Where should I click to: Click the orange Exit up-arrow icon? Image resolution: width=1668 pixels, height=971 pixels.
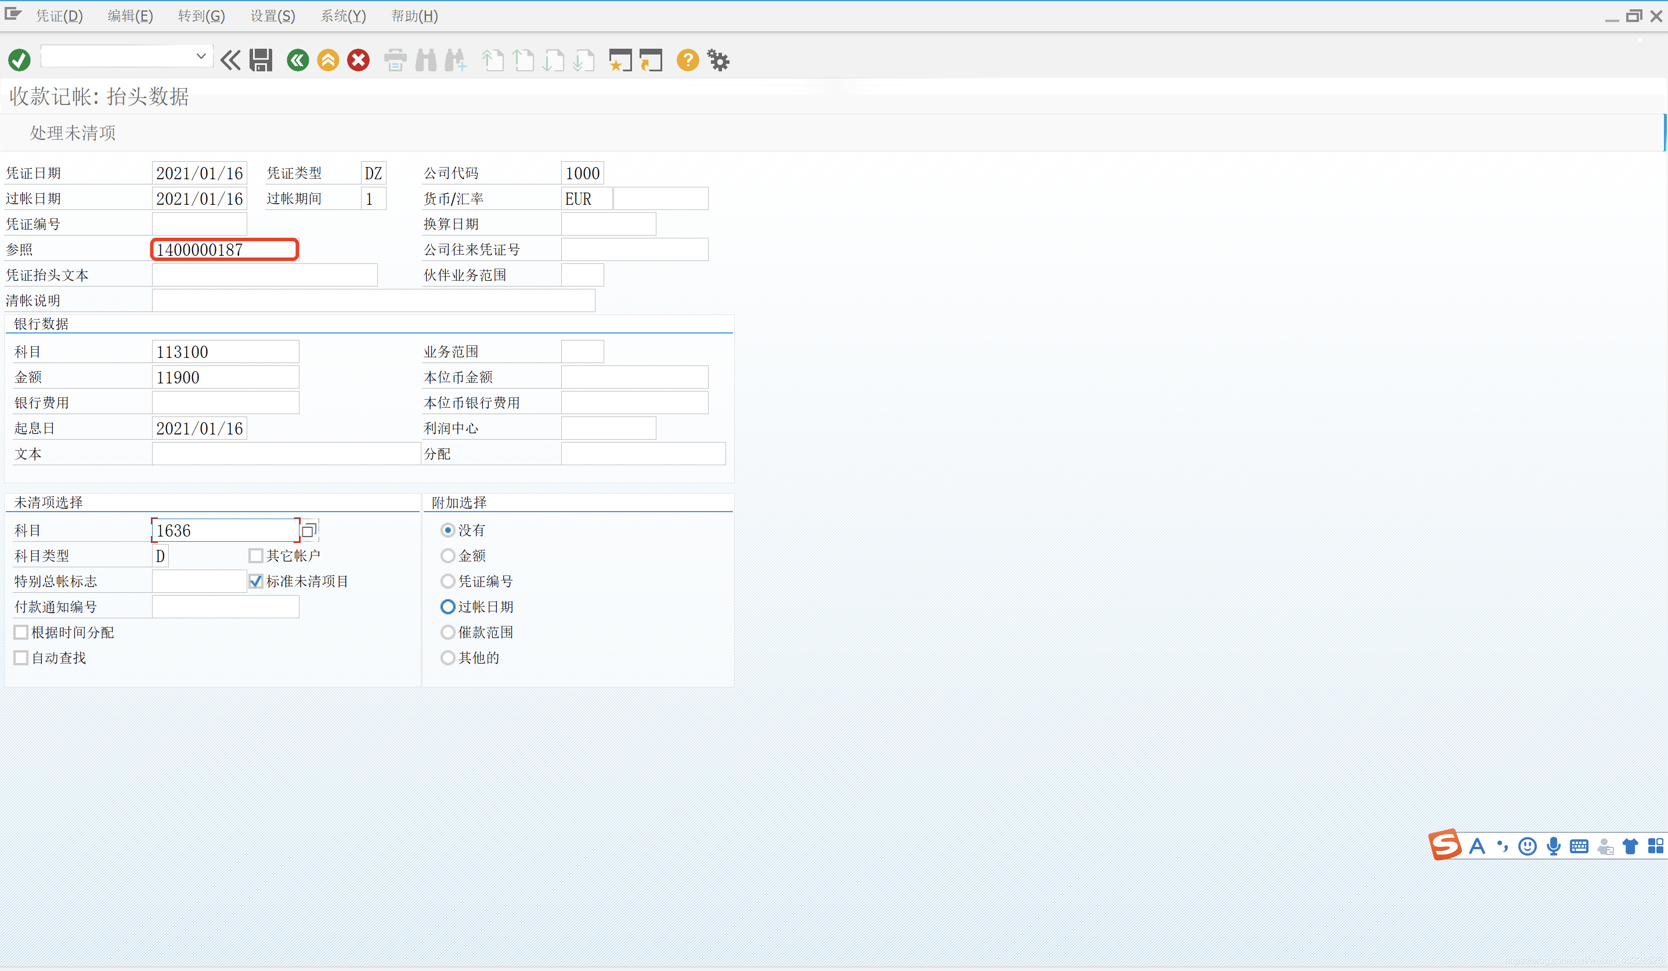328,60
